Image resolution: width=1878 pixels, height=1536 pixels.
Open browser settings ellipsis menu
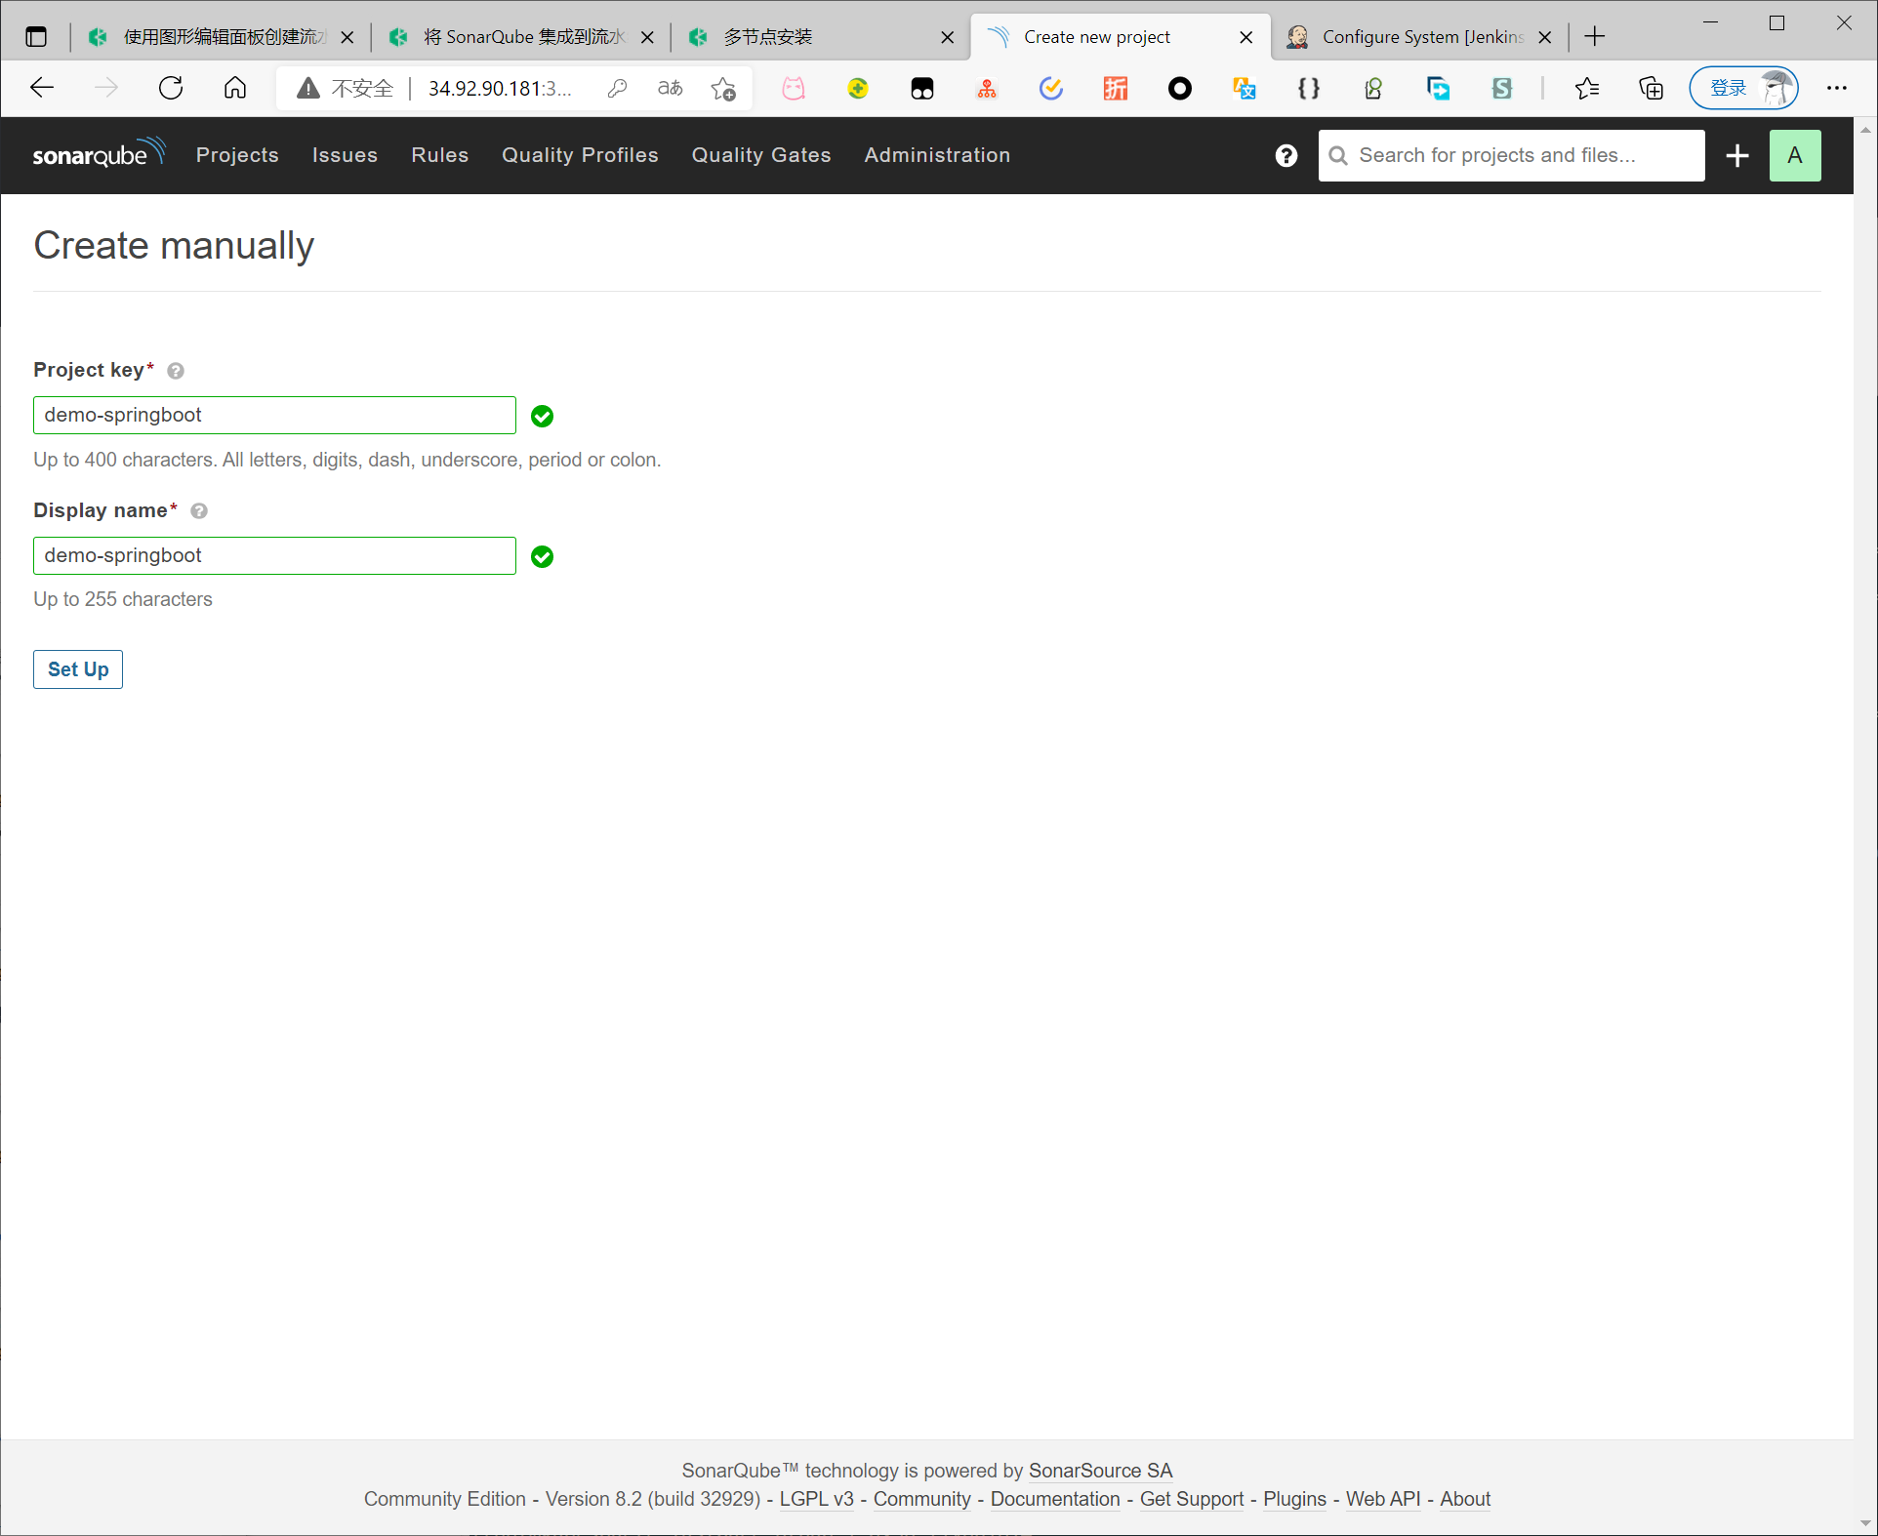1837,88
